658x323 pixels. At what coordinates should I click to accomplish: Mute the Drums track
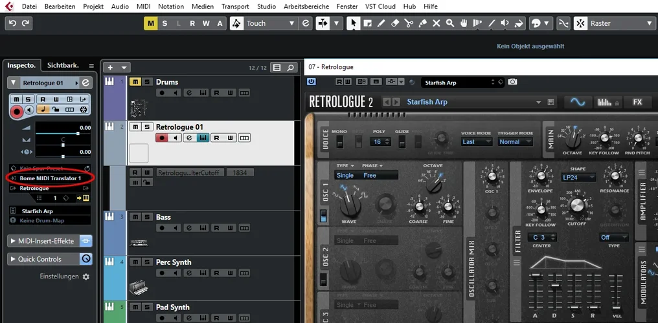pyautogui.click(x=135, y=82)
